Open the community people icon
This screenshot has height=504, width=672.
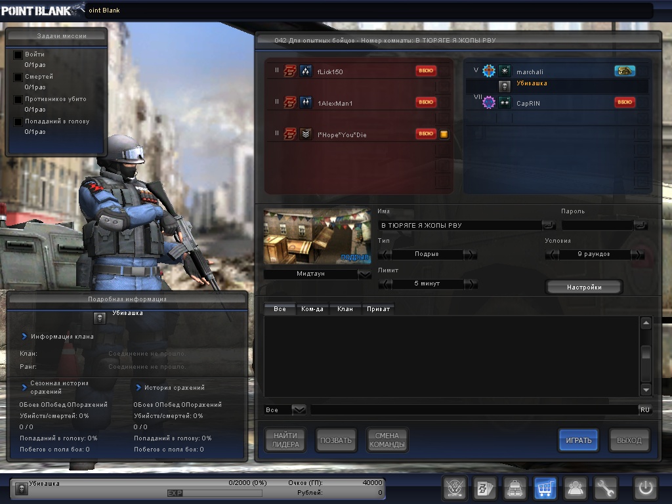click(x=576, y=488)
